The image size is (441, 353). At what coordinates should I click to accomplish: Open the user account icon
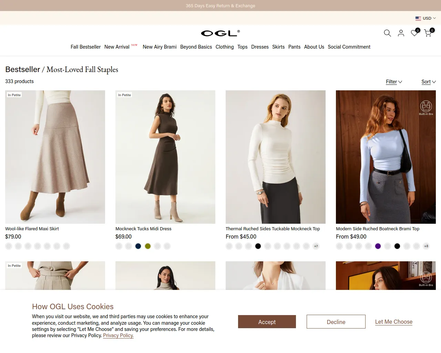point(401,33)
